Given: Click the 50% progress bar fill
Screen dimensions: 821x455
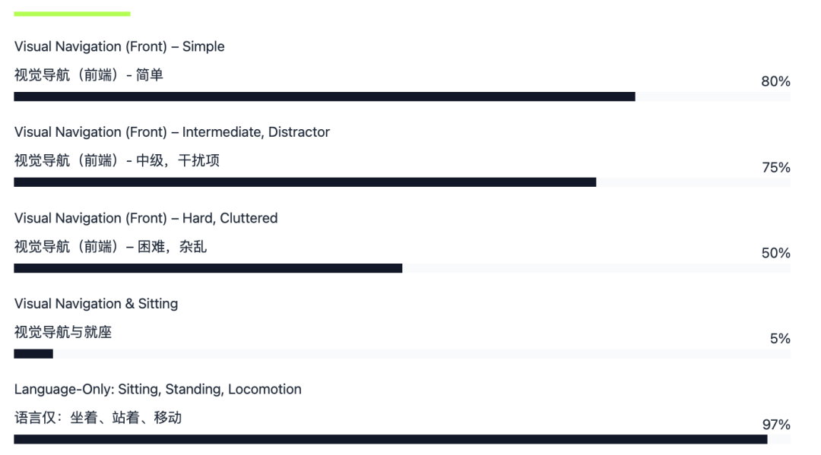Looking at the screenshot, I should (208, 268).
